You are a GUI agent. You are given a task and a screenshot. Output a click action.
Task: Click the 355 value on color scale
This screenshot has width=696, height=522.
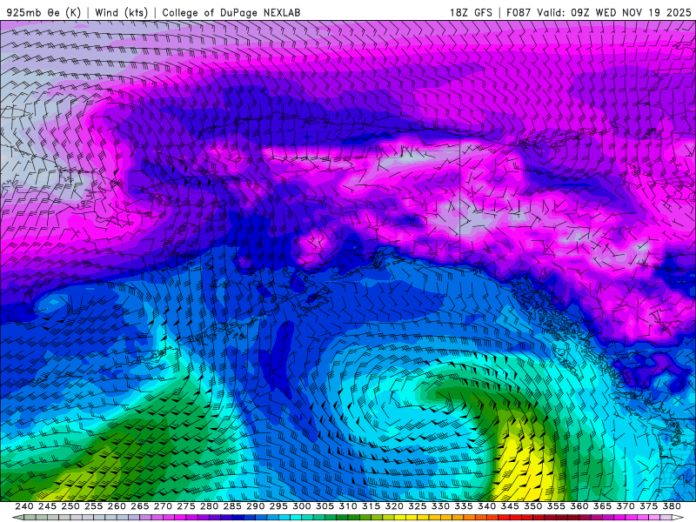[556, 506]
